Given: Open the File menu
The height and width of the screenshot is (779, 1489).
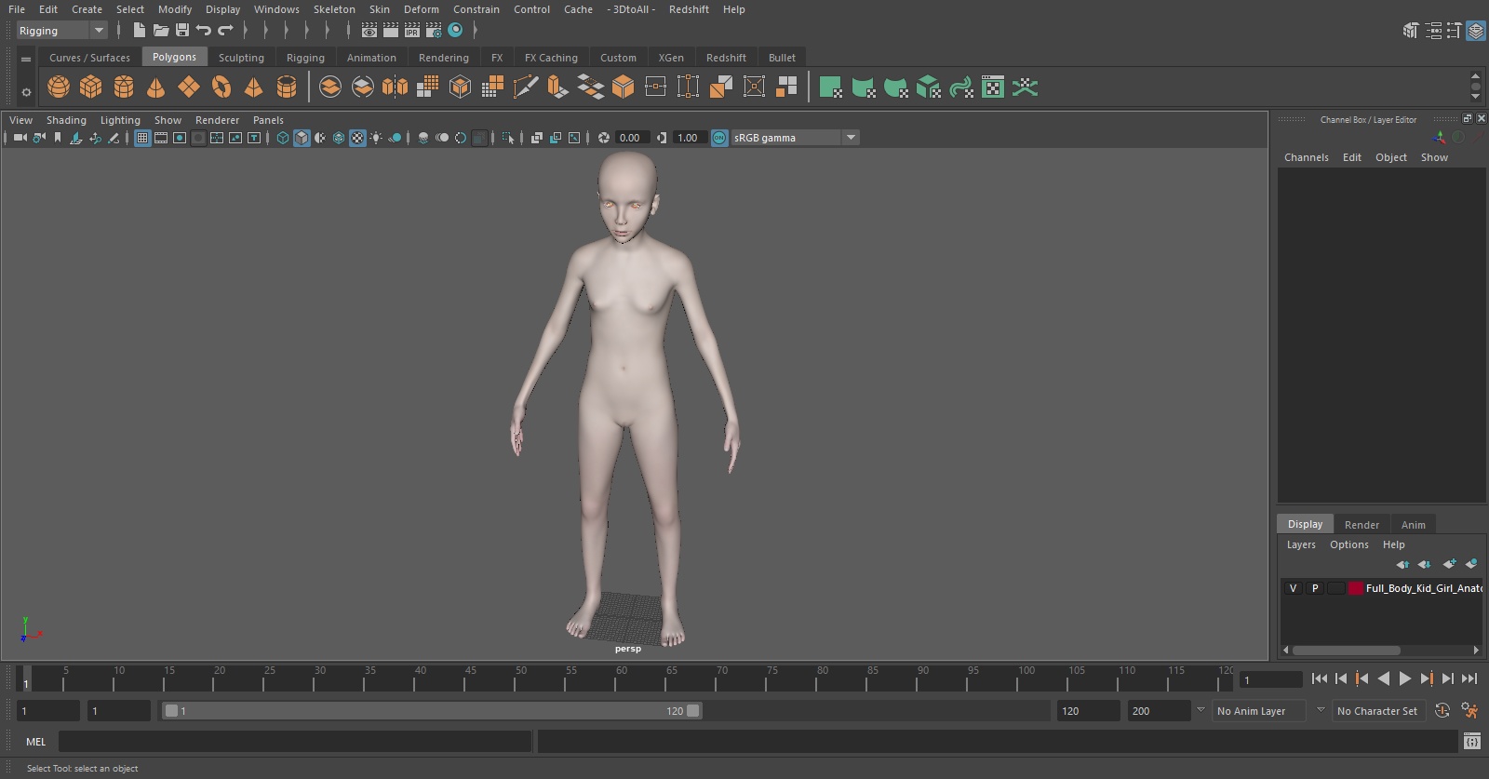Looking at the screenshot, I should 17,9.
